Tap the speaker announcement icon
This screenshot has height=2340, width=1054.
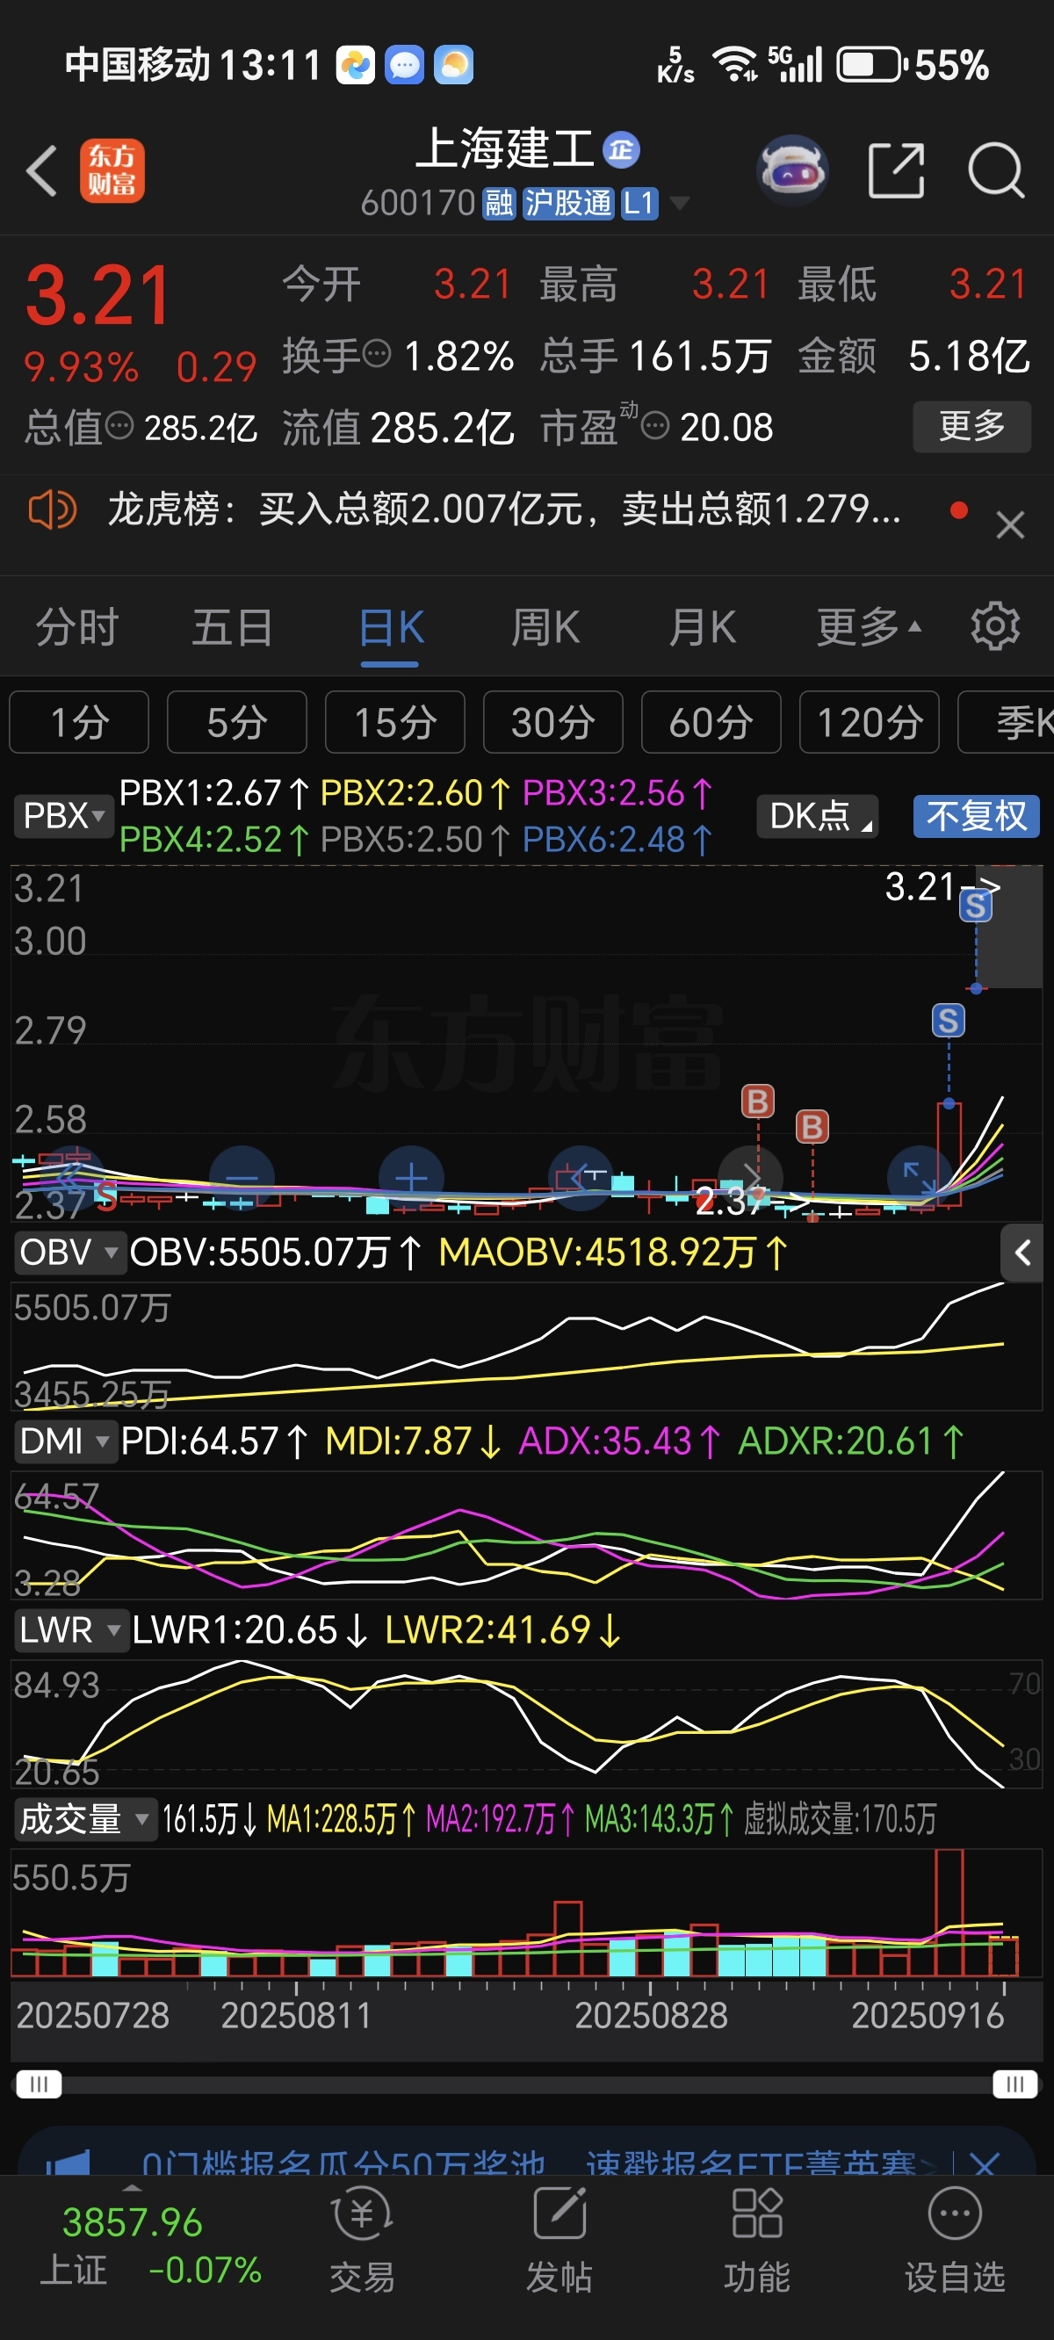tap(52, 509)
